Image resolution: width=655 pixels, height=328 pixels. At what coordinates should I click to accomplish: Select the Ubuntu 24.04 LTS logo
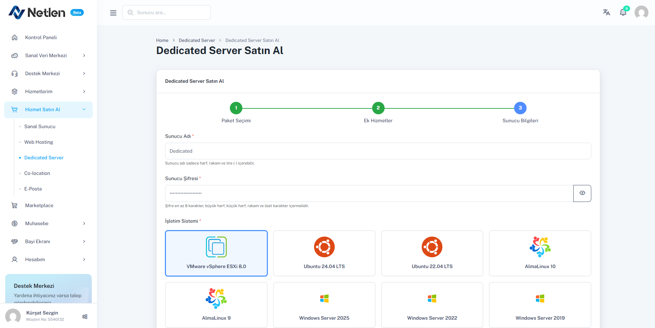coord(324,247)
